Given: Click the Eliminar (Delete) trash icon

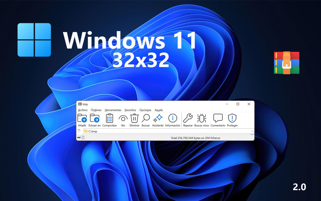Looking at the screenshot, I should 134,119.
